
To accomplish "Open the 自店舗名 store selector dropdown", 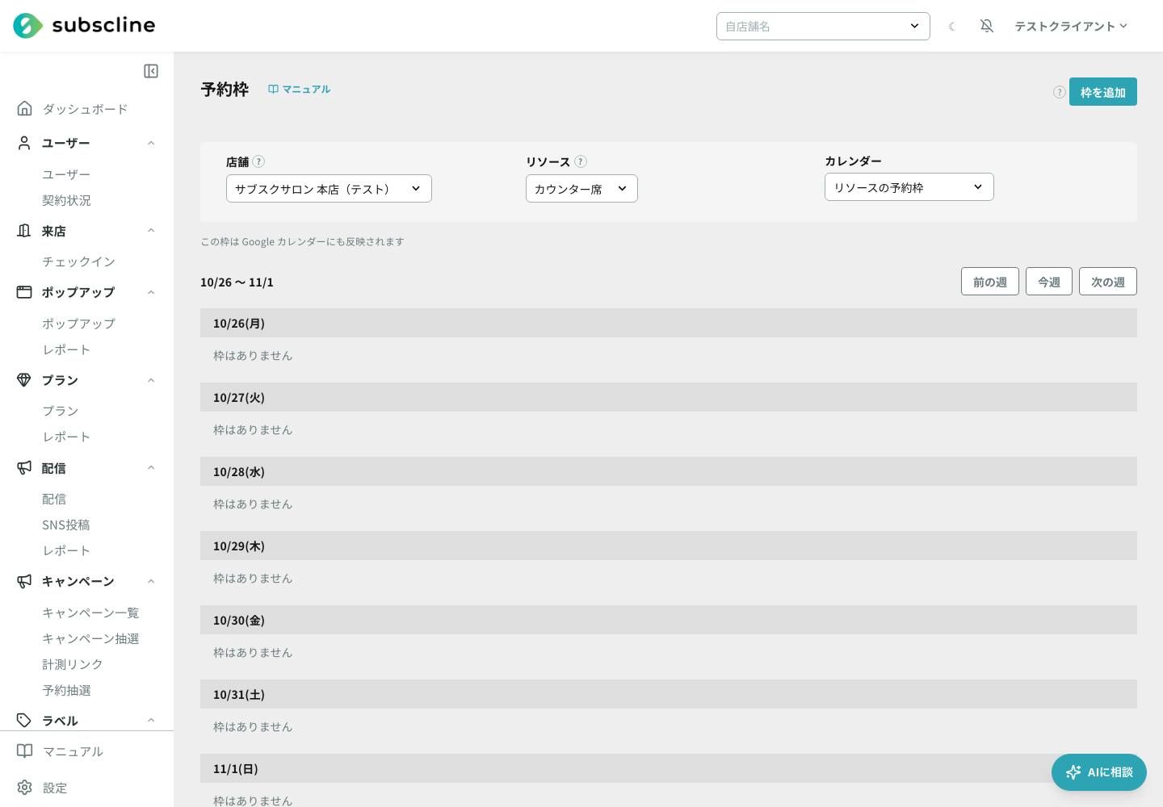I will pos(823,26).
